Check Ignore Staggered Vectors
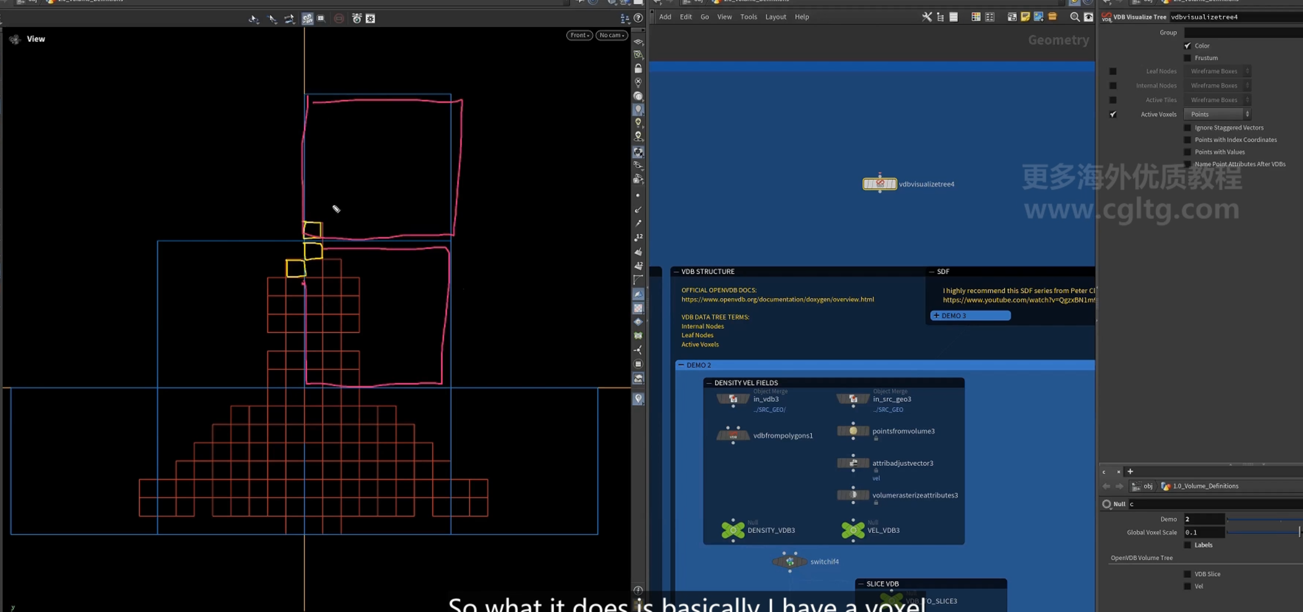This screenshot has width=1303, height=612. (x=1187, y=128)
